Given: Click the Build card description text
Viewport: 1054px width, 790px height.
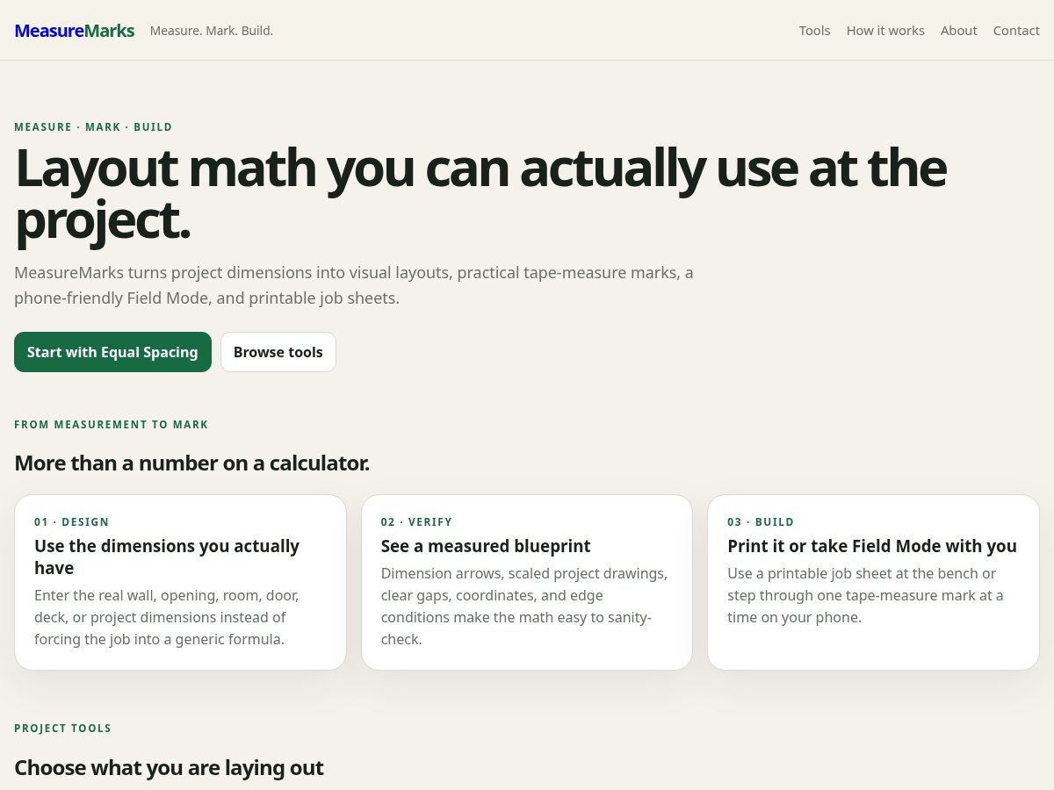Looking at the screenshot, I should (x=865, y=595).
